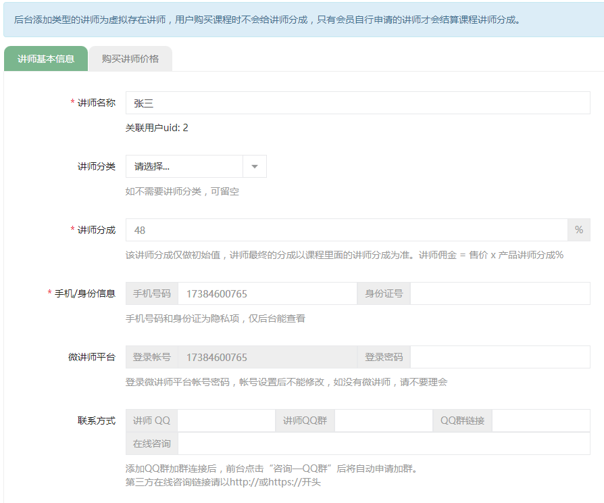Click the % addon beside 讲师分成
This screenshot has width=604, height=503.
tap(579, 230)
